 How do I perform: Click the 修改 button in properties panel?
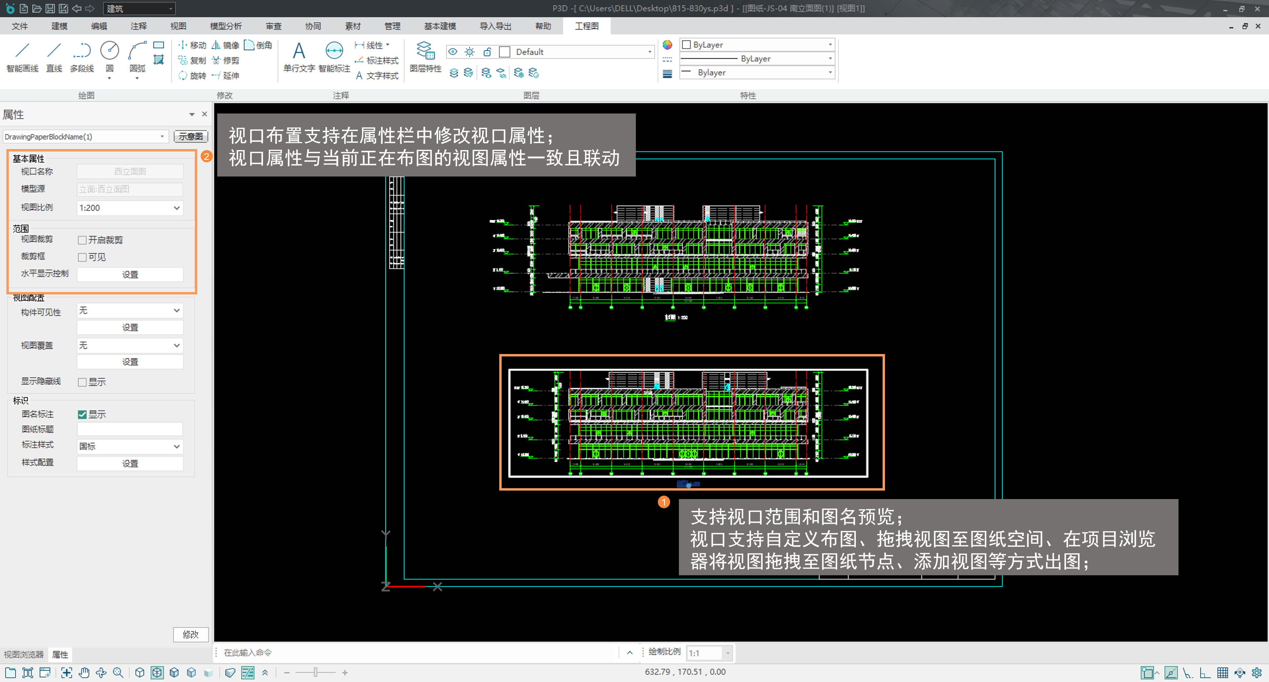pos(190,634)
